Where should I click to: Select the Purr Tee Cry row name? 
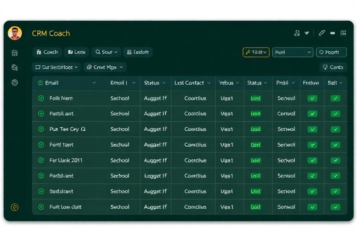(x=67, y=129)
